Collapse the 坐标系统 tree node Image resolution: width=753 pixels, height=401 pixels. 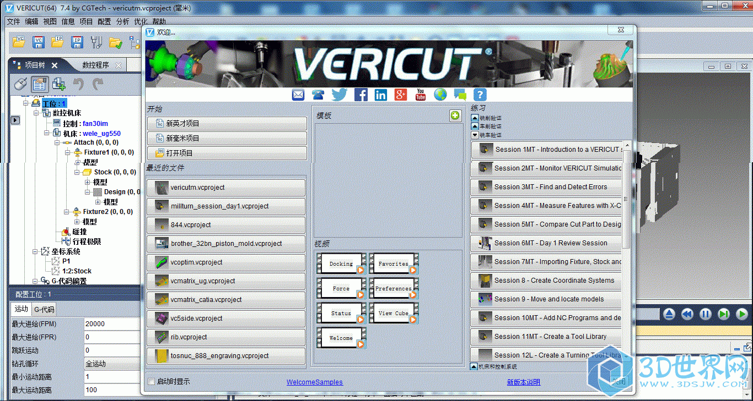[x=36, y=251]
